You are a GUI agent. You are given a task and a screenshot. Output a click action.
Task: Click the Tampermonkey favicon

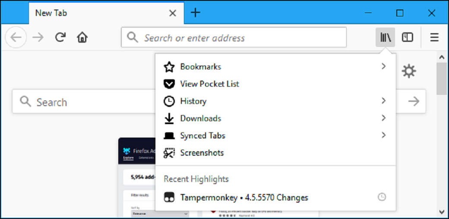169,197
